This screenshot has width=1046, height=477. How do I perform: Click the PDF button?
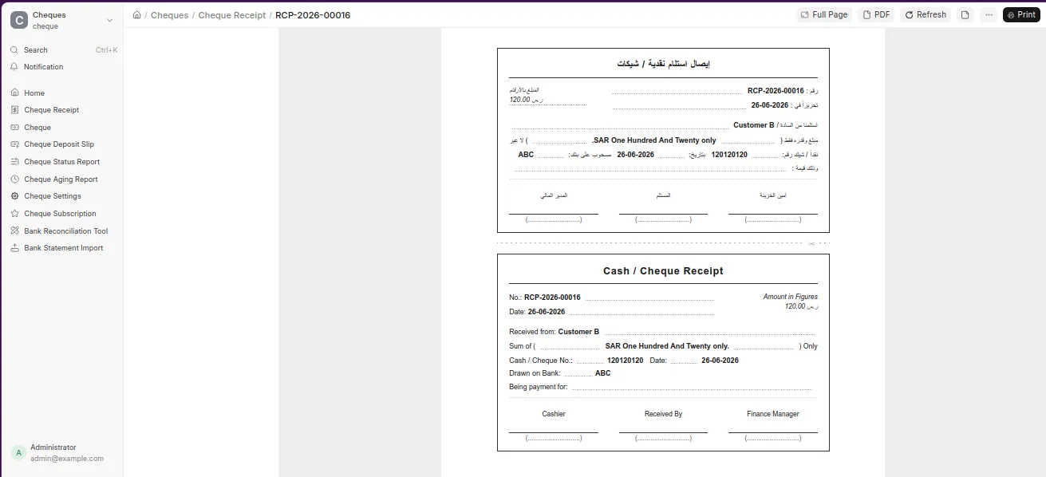(877, 15)
